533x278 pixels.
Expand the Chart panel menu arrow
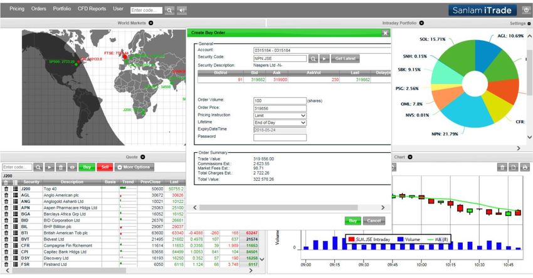tap(410, 157)
